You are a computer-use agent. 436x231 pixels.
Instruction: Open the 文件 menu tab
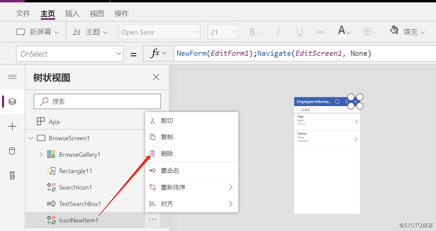click(x=23, y=13)
